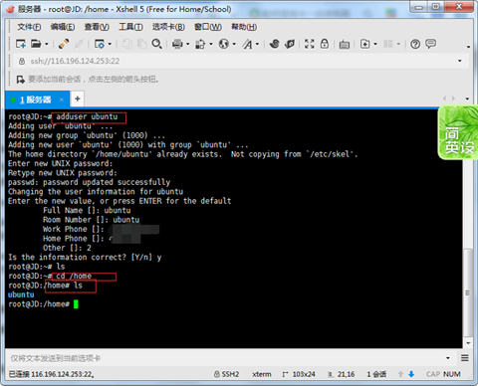The width and height of the screenshot is (478, 386).
Task: Click the Xagent green icon
Action: (290, 44)
